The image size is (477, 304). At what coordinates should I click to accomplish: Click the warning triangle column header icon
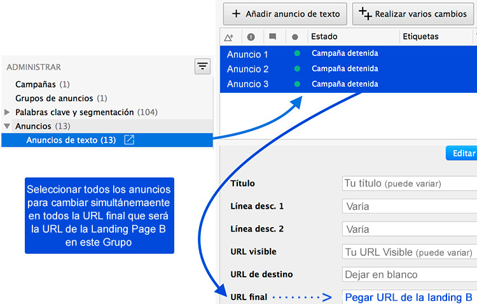tap(228, 37)
